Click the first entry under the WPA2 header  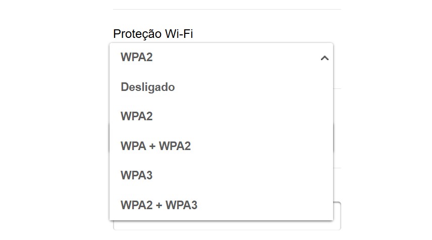click(148, 87)
